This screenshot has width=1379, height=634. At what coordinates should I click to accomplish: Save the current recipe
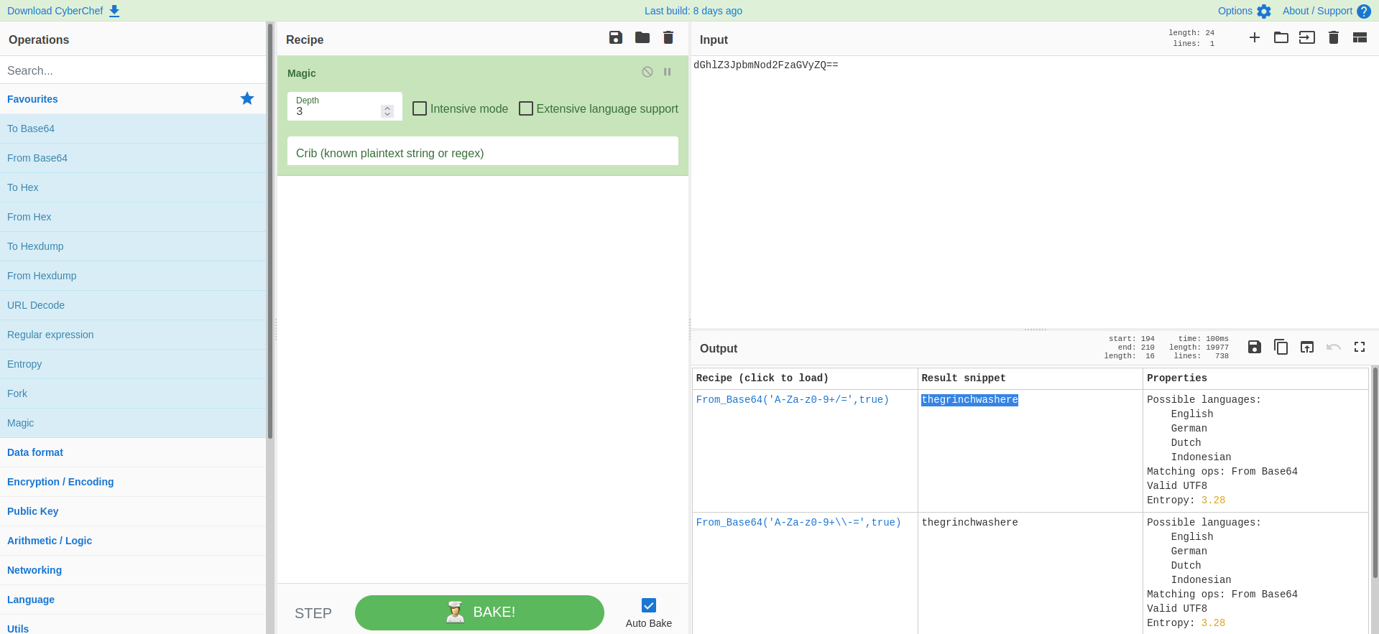pos(616,38)
